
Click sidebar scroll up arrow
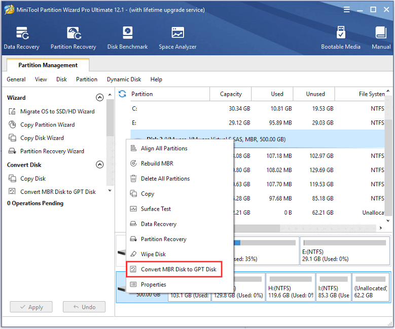click(x=110, y=95)
